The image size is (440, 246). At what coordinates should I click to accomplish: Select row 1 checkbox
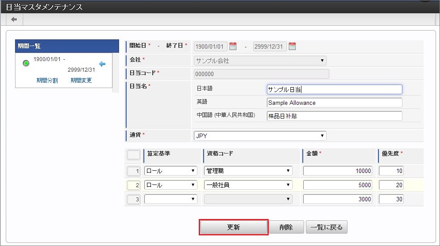tap(134, 171)
